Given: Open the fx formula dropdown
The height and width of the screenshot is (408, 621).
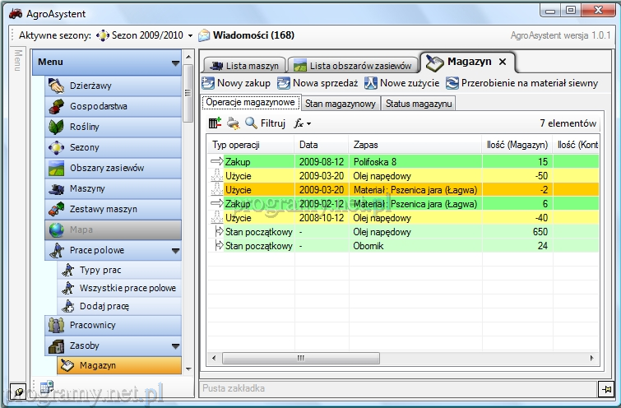Looking at the screenshot, I should tap(303, 123).
